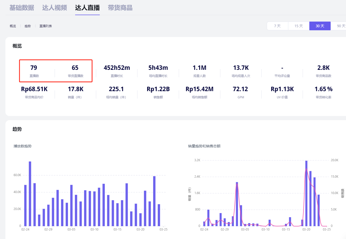Open the 达人视频 tab
Screen dimensions: 346x239
54,8
